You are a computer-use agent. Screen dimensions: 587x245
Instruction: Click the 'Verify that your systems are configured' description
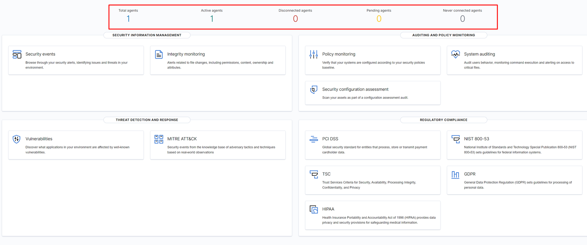pyautogui.click(x=374, y=65)
